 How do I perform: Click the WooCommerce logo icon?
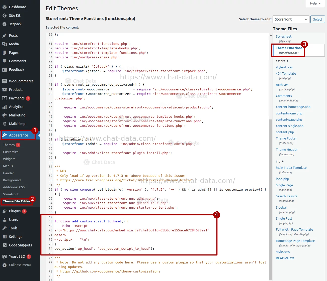pos(5,81)
